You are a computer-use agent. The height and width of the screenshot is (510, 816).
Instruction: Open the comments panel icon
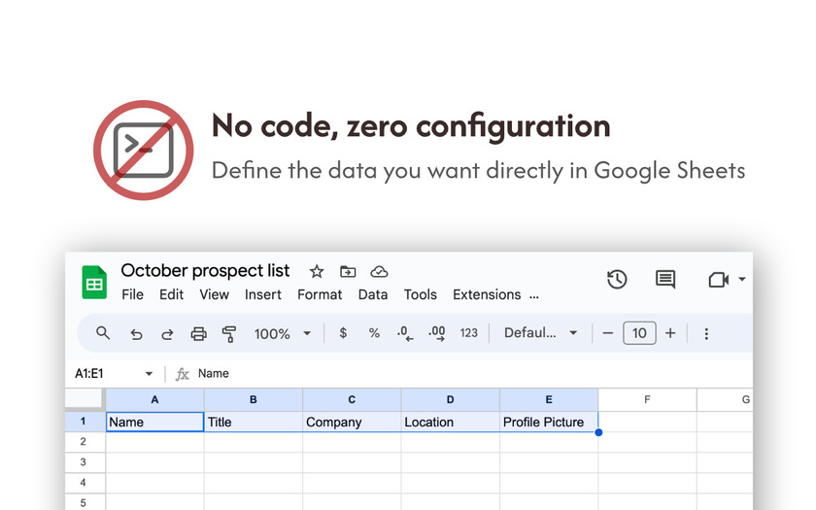click(665, 280)
